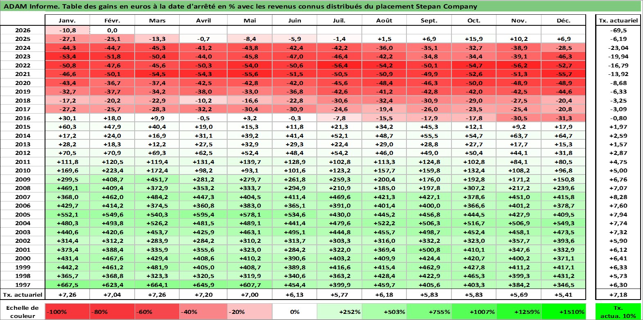Click the 'Nov.' column header
The width and height of the screenshot is (643, 320).
[519, 20]
